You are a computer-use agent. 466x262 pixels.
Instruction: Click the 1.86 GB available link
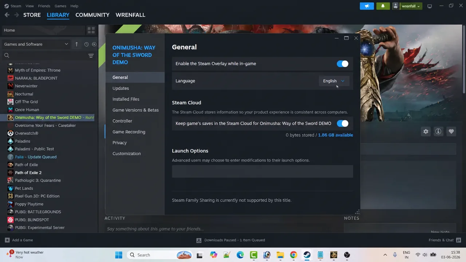pos(335,135)
